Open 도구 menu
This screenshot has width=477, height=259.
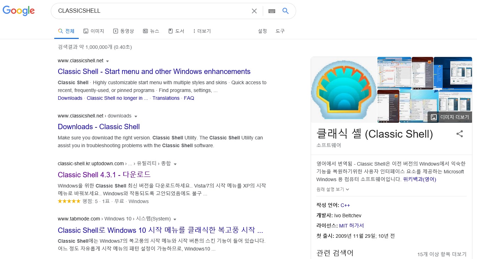[x=280, y=31]
